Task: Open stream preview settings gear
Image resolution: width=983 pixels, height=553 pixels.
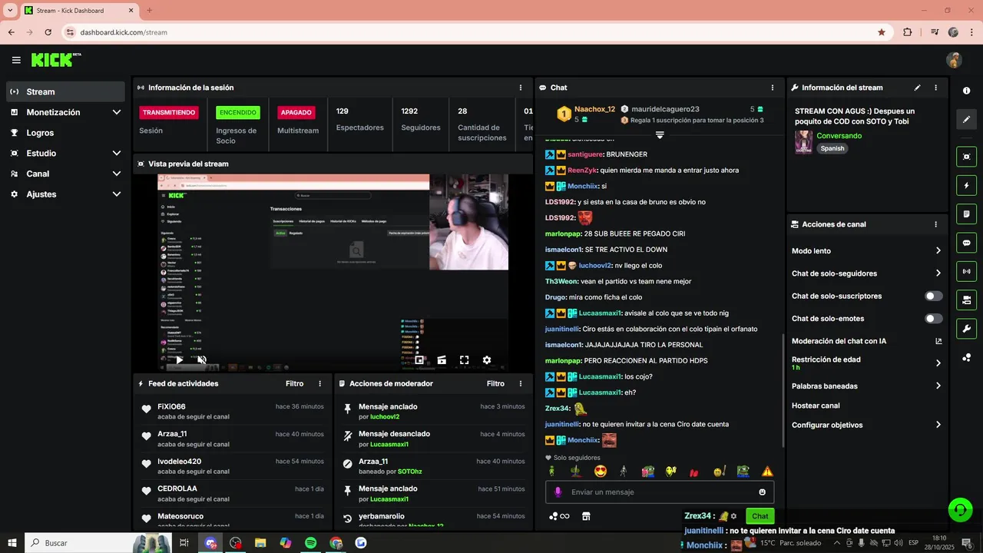Action: [486, 359]
